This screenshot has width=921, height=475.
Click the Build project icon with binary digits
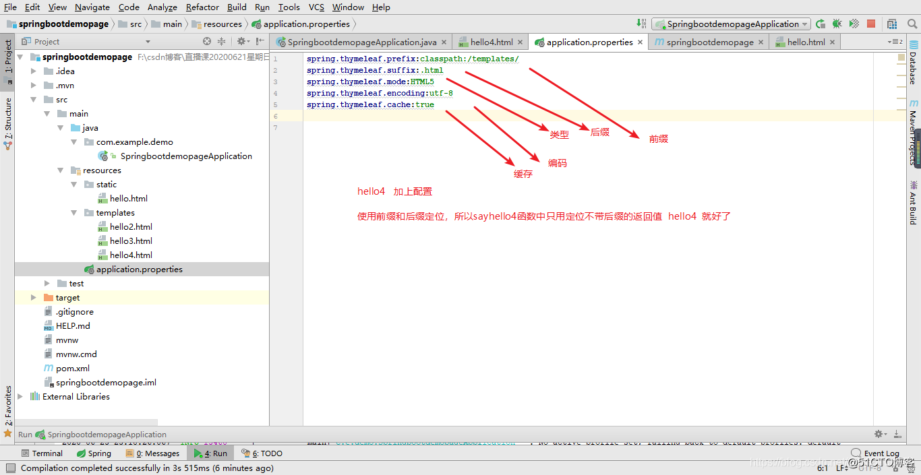tap(641, 24)
